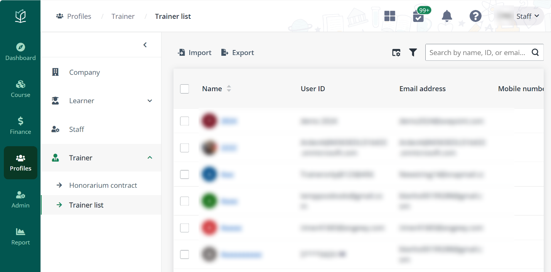Expand the Learner submenu chevron
The image size is (551, 272).
(150, 101)
